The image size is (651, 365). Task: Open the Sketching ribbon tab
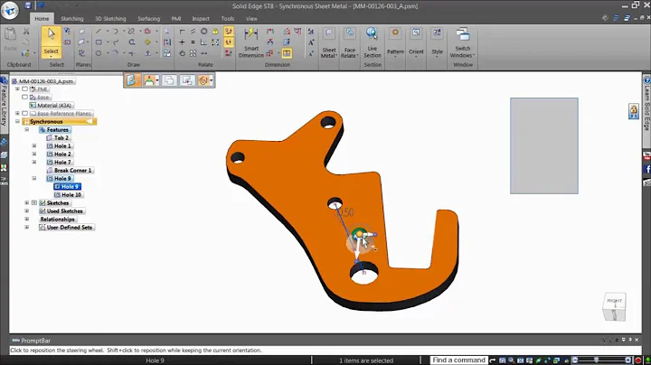71,19
